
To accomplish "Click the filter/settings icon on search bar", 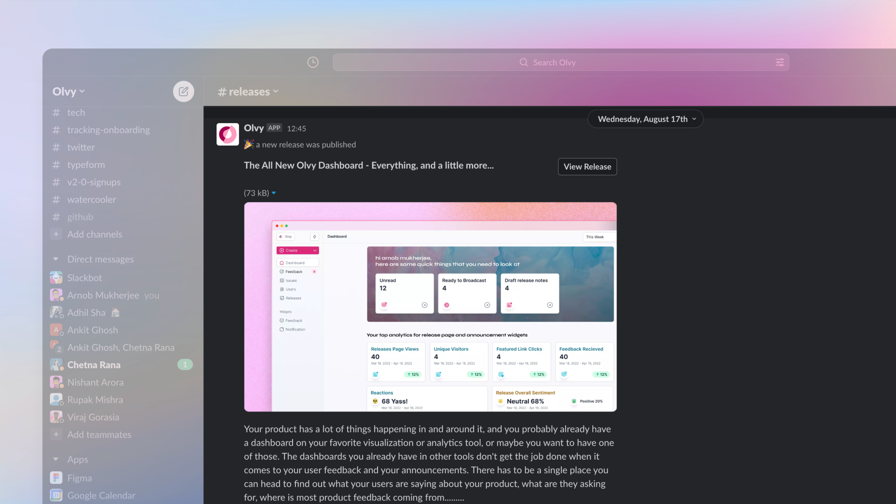I will [x=780, y=62].
